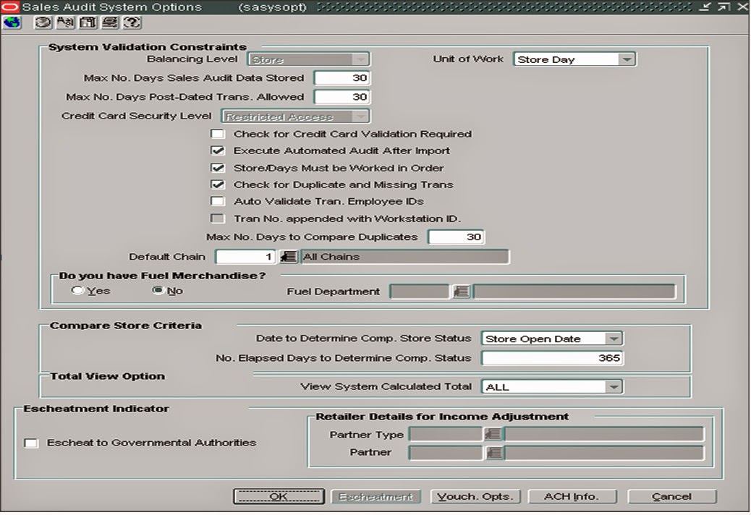Viewport: 751px width, 515px height.
Task: Uncheck Execute Automated Audit After Import
Action: point(218,150)
